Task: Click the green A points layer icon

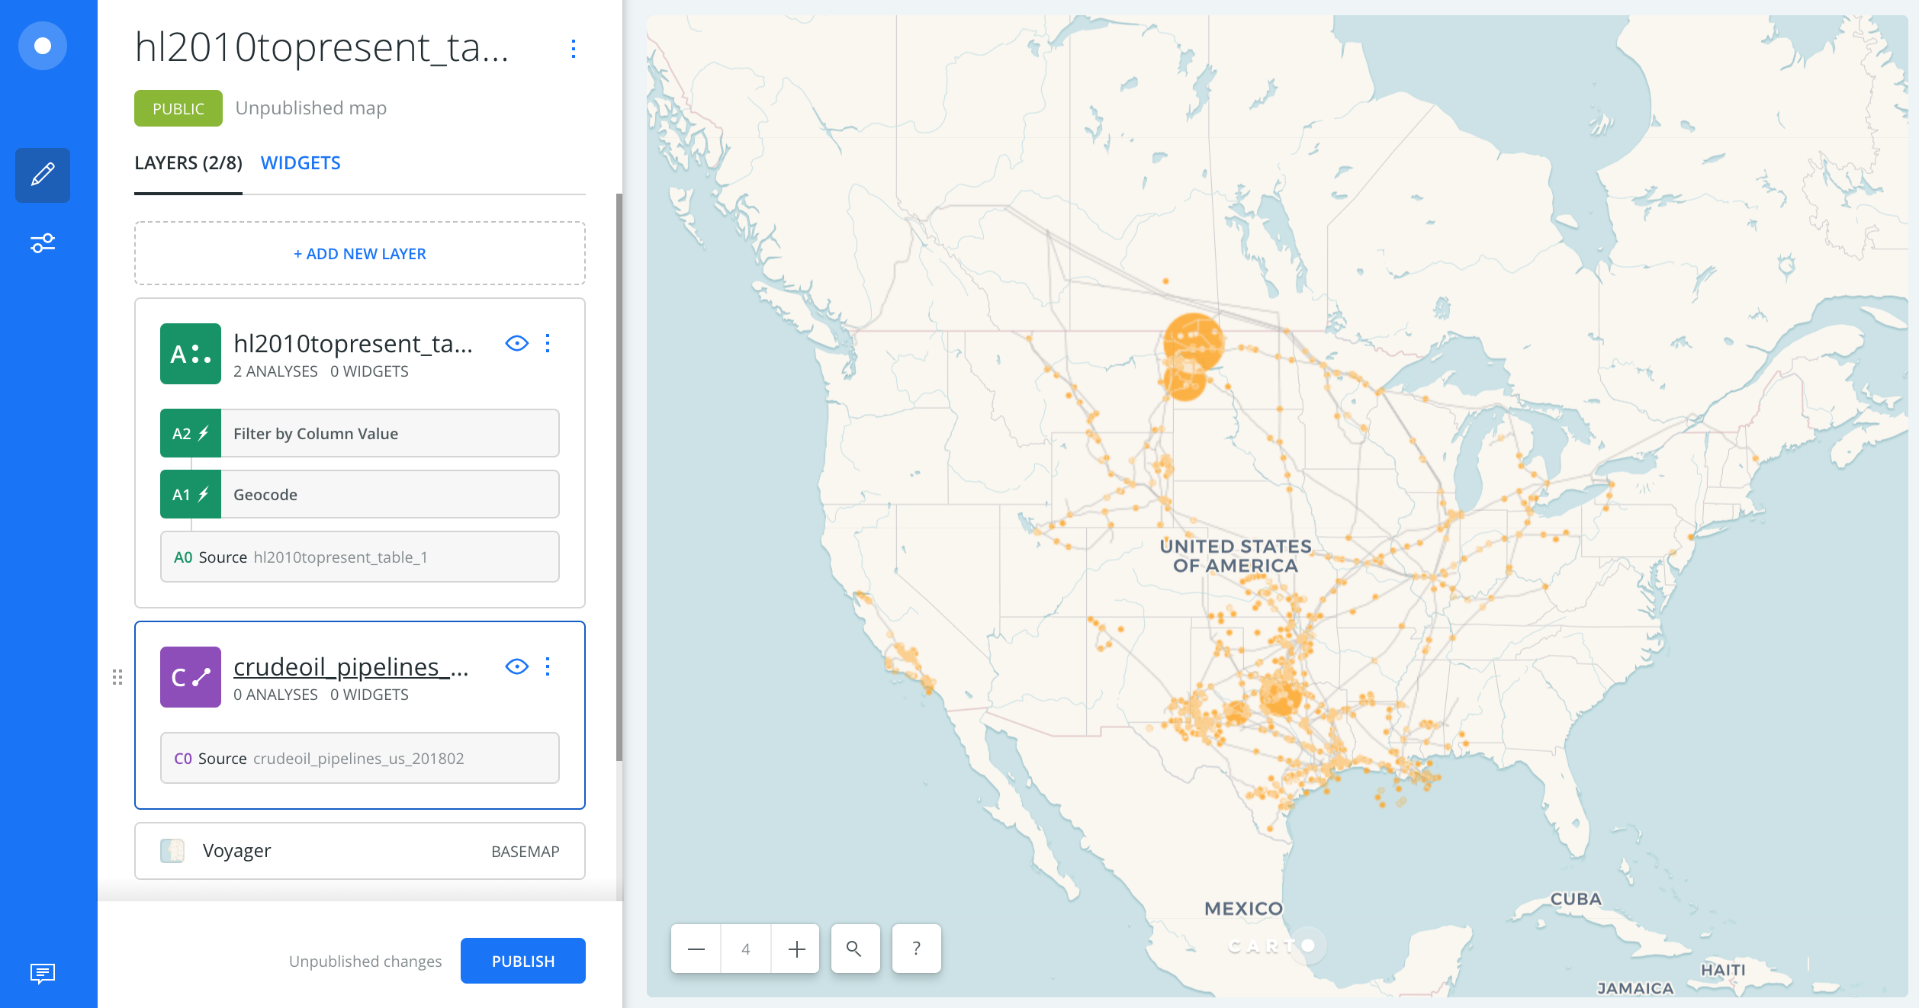Action: tap(191, 354)
